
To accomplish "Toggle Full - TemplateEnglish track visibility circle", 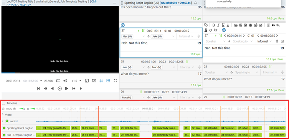I will 4,135.
